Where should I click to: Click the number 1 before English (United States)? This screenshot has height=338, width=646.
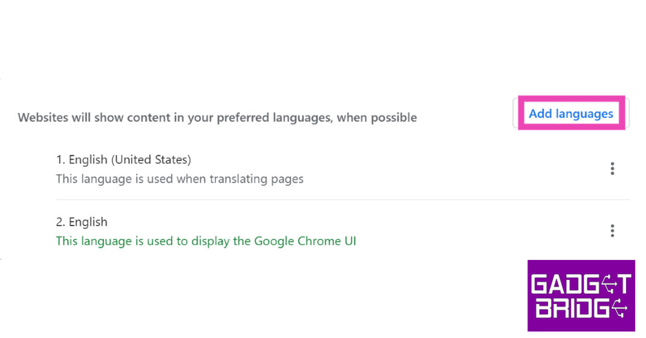click(59, 160)
